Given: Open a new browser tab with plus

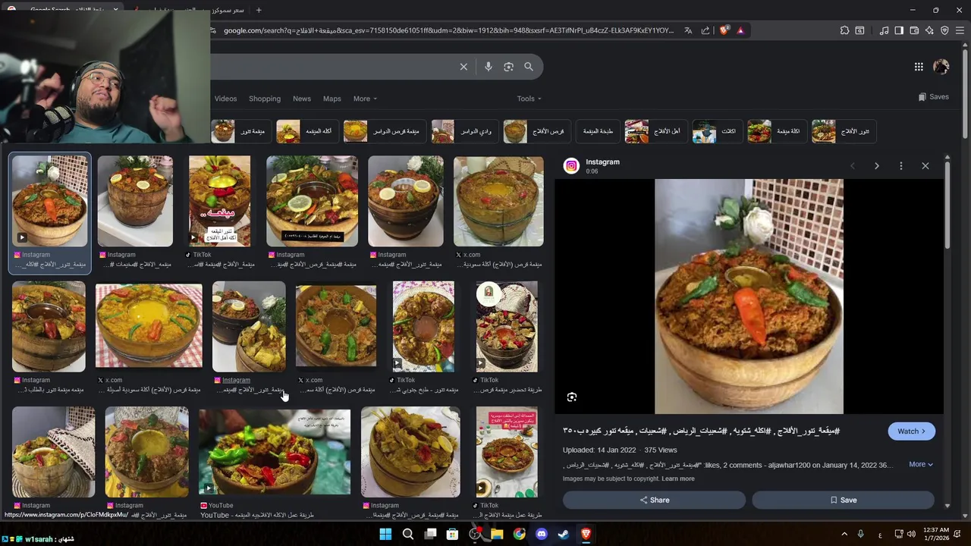Looking at the screenshot, I should 259,10.
